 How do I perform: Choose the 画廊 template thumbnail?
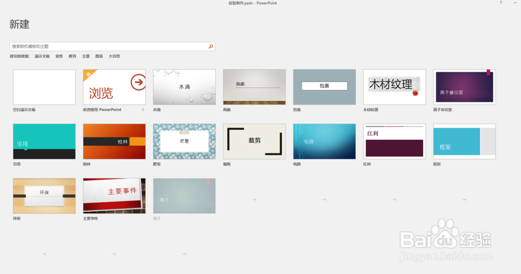255,87
